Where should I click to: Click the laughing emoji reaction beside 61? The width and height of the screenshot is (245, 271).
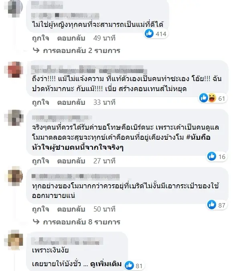(212, 98)
